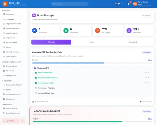Open Browse Library
Screen dimensions: 157x125
click(x=10, y=66)
